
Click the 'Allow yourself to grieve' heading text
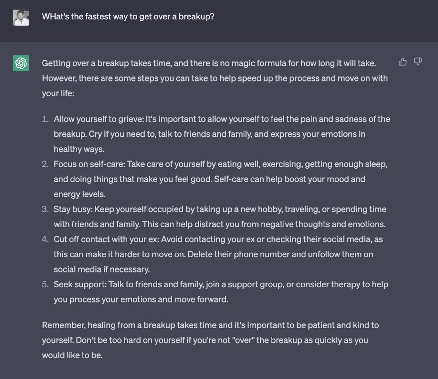click(99, 119)
